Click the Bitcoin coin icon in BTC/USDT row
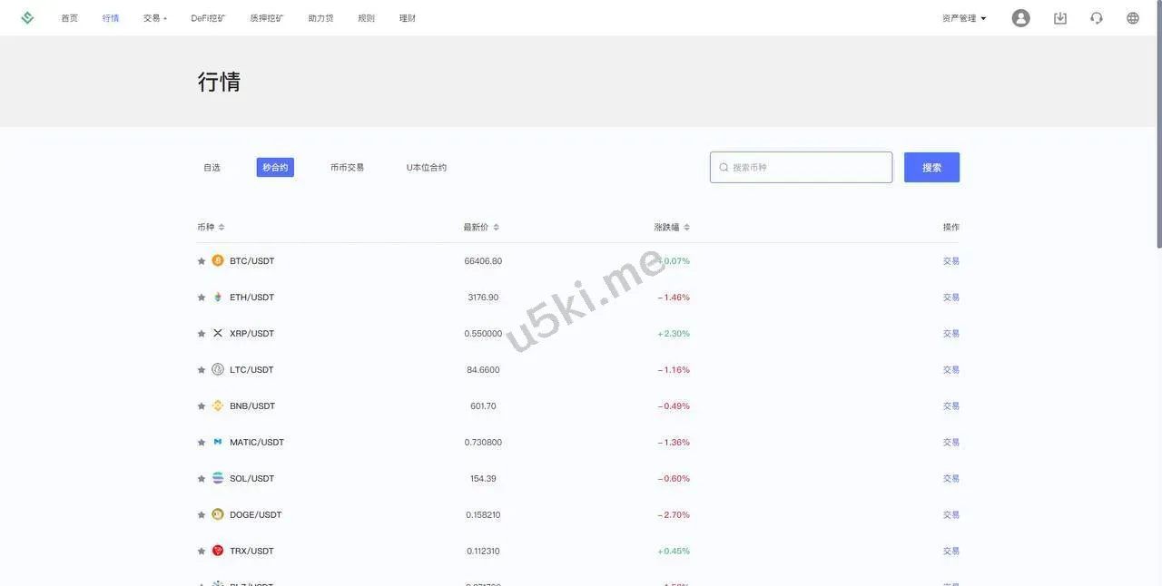The width and height of the screenshot is (1162, 586). [x=218, y=260]
